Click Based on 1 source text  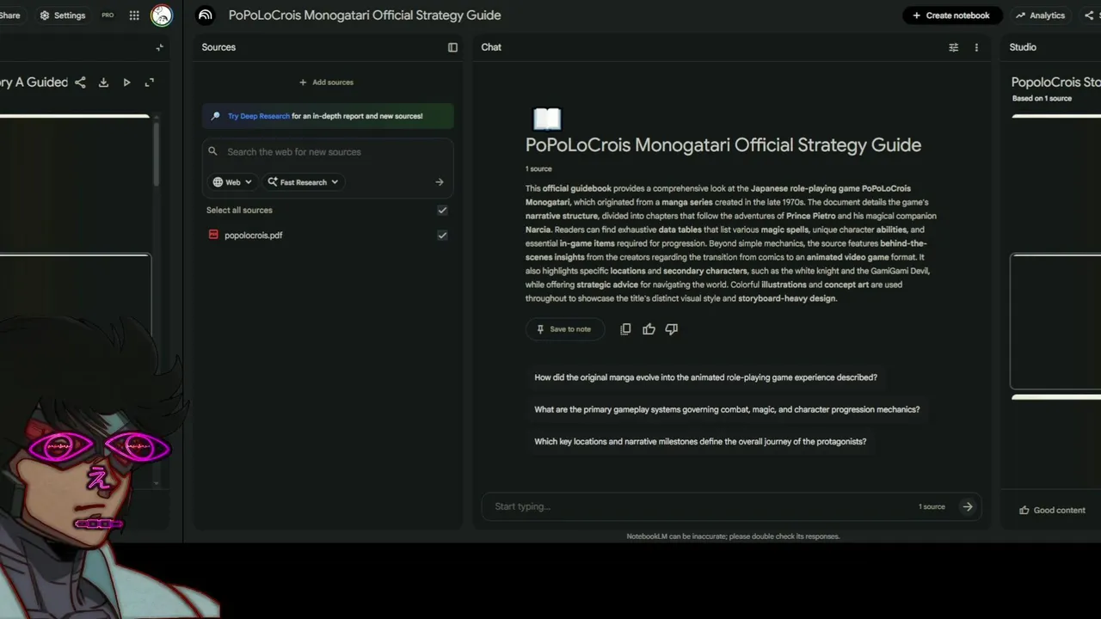point(1042,98)
